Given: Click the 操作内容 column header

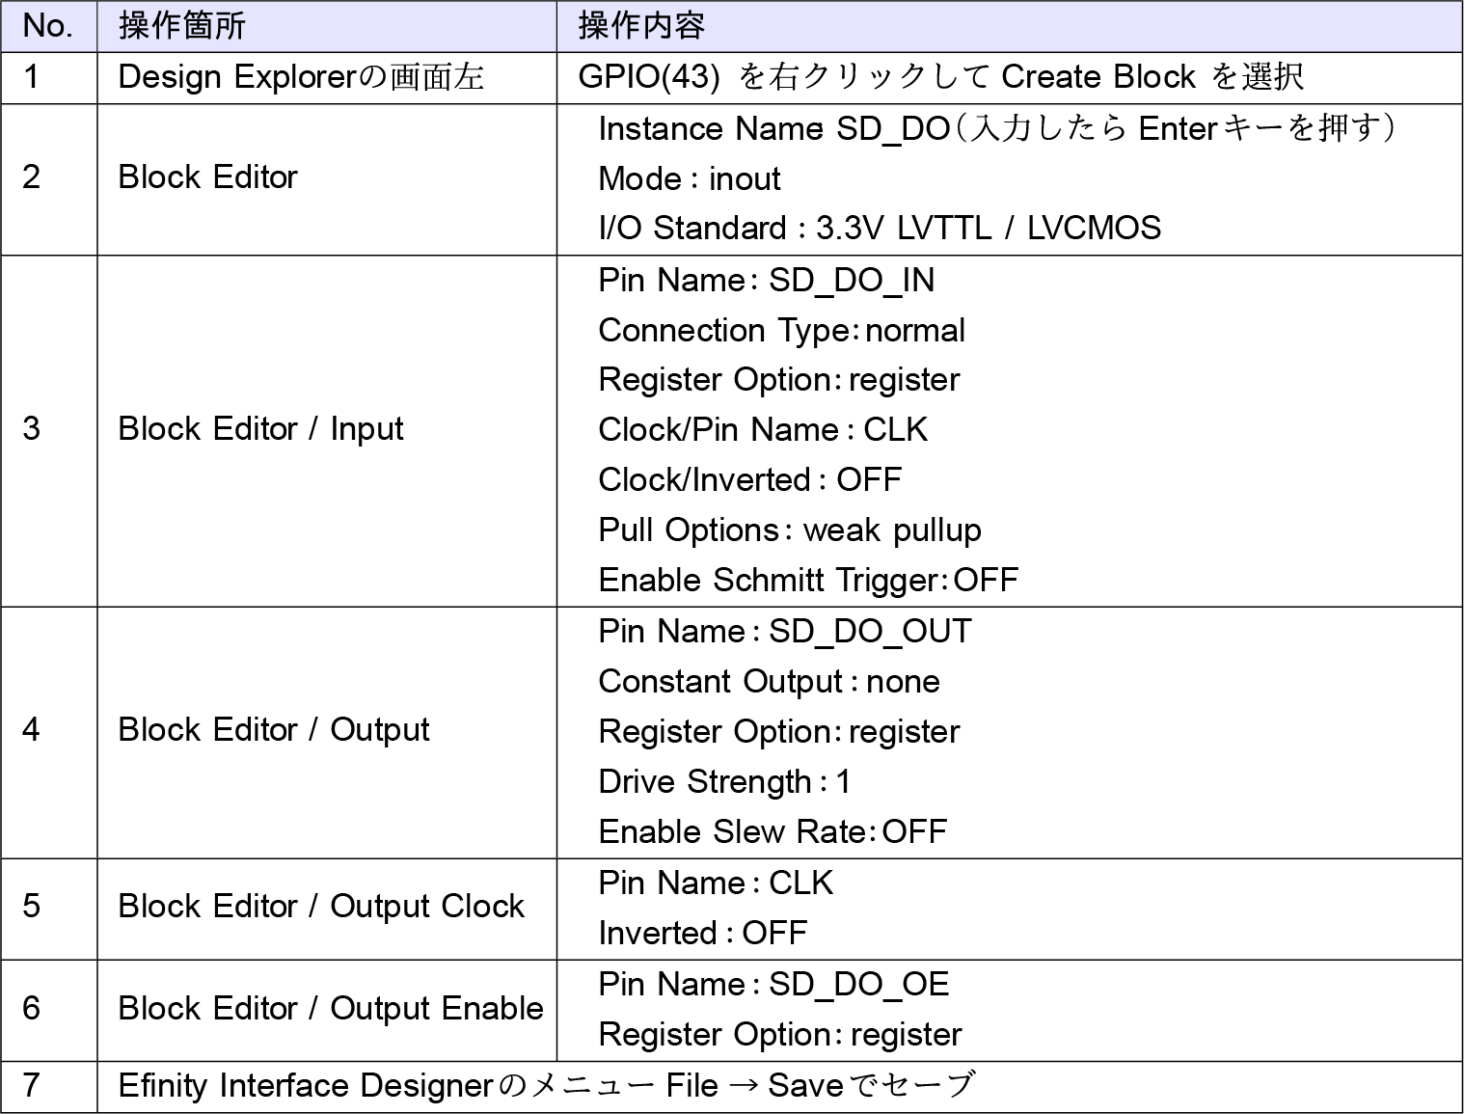Looking at the screenshot, I should [641, 26].
